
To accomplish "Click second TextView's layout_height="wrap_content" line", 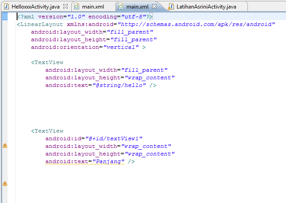I will click(110, 154).
